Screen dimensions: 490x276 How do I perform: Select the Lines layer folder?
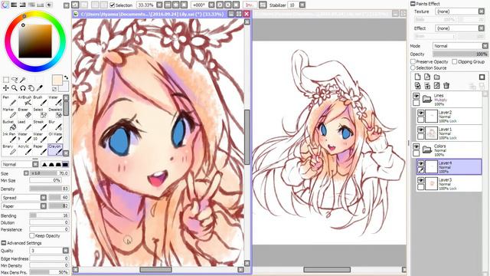(x=446, y=99)
